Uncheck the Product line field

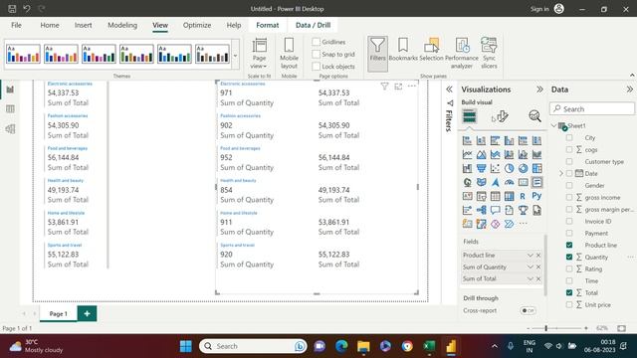click(x=569, y=246)
